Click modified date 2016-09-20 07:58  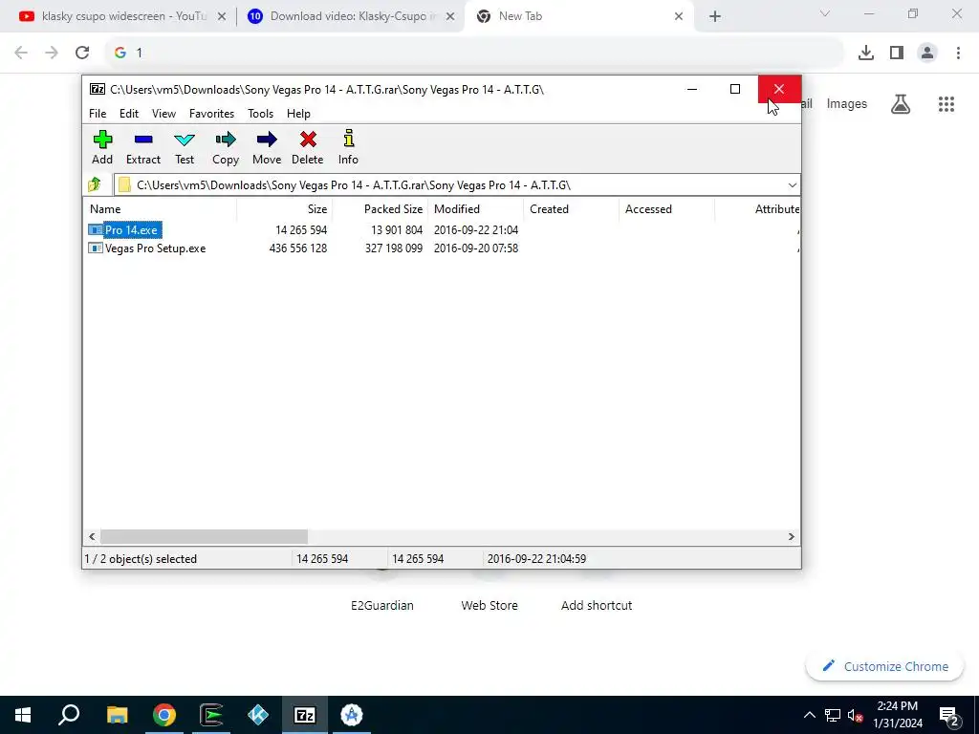click(476, 248)
